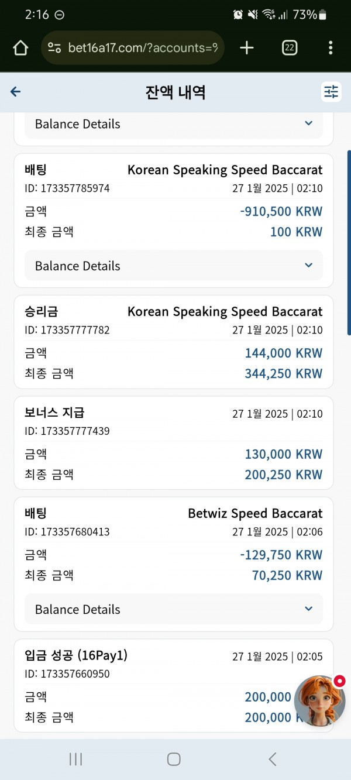The width and height of the screenshot is (351, 780).
Task: Tap Android recent apps button
Action: click(x=75, y=759)
